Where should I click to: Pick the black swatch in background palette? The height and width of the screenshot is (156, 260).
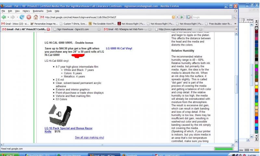(x=256, y=59)
